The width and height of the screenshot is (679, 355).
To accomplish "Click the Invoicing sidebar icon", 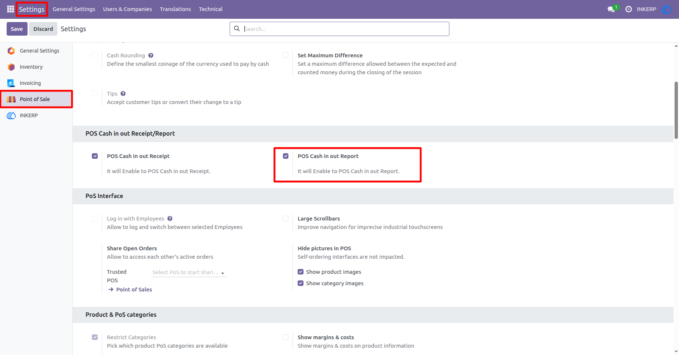I will pyautogui.click(x=11, y=83).
